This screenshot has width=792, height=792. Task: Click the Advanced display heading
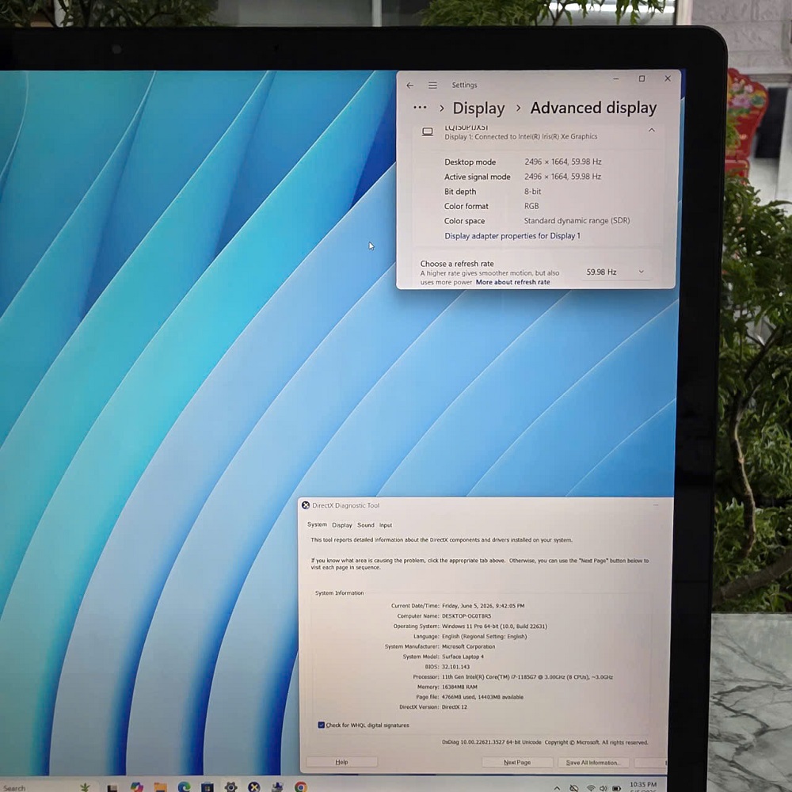[x=593, y=108]
